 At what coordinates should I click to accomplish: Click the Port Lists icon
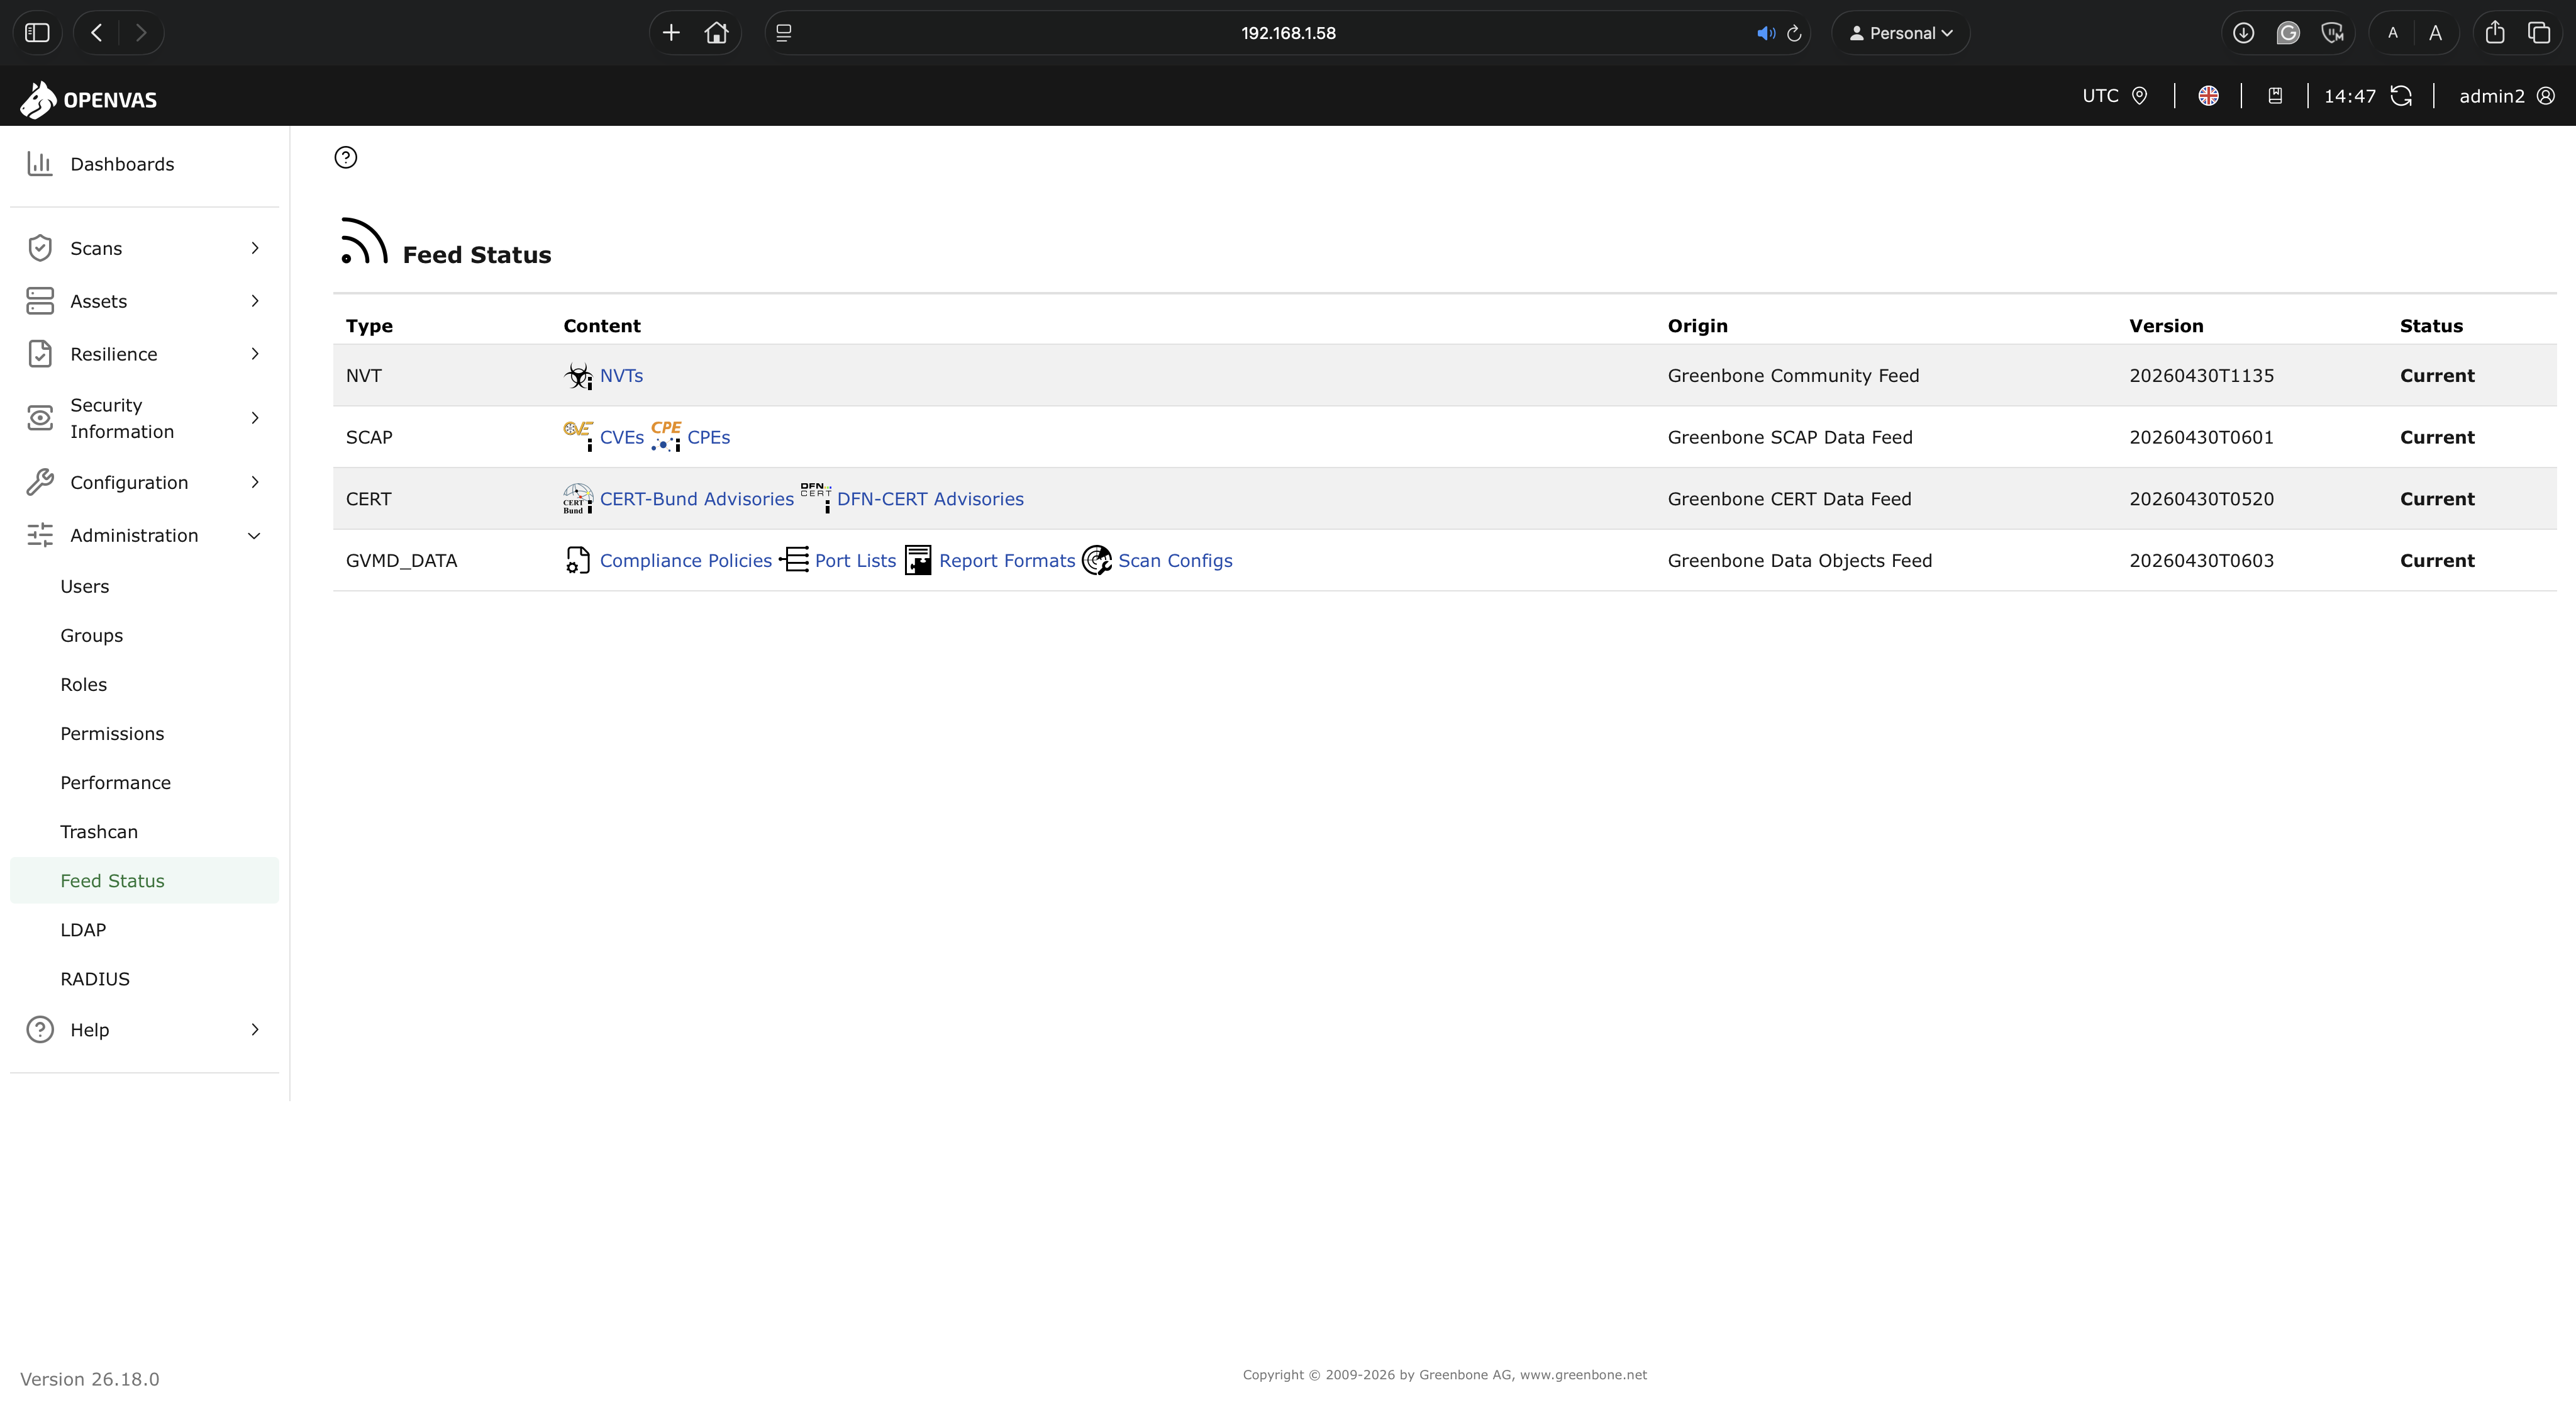[x=794, y=559]
